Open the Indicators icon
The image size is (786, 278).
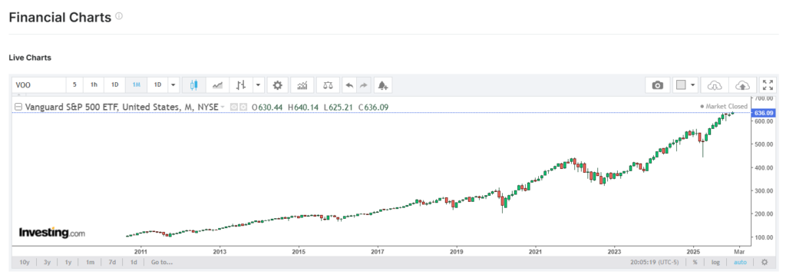[302, 84]
